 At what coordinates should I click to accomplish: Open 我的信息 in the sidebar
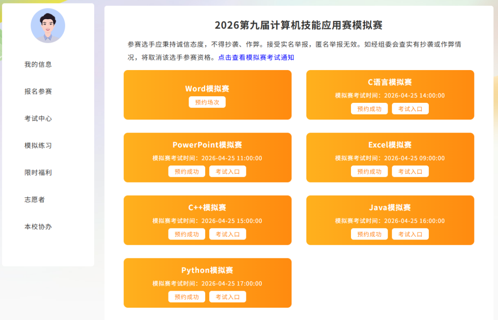tap(38, 64)
